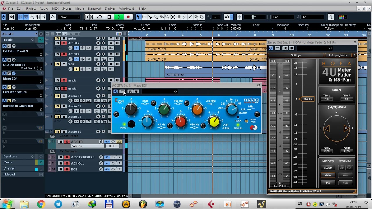Collapse the Group Tracks folder
Image resolution: width=372 pixels, height=209 pixels.
53,136
